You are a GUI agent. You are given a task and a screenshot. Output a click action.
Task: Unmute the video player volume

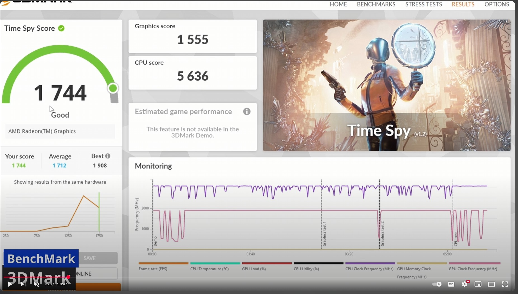click(x=36, y=284)
